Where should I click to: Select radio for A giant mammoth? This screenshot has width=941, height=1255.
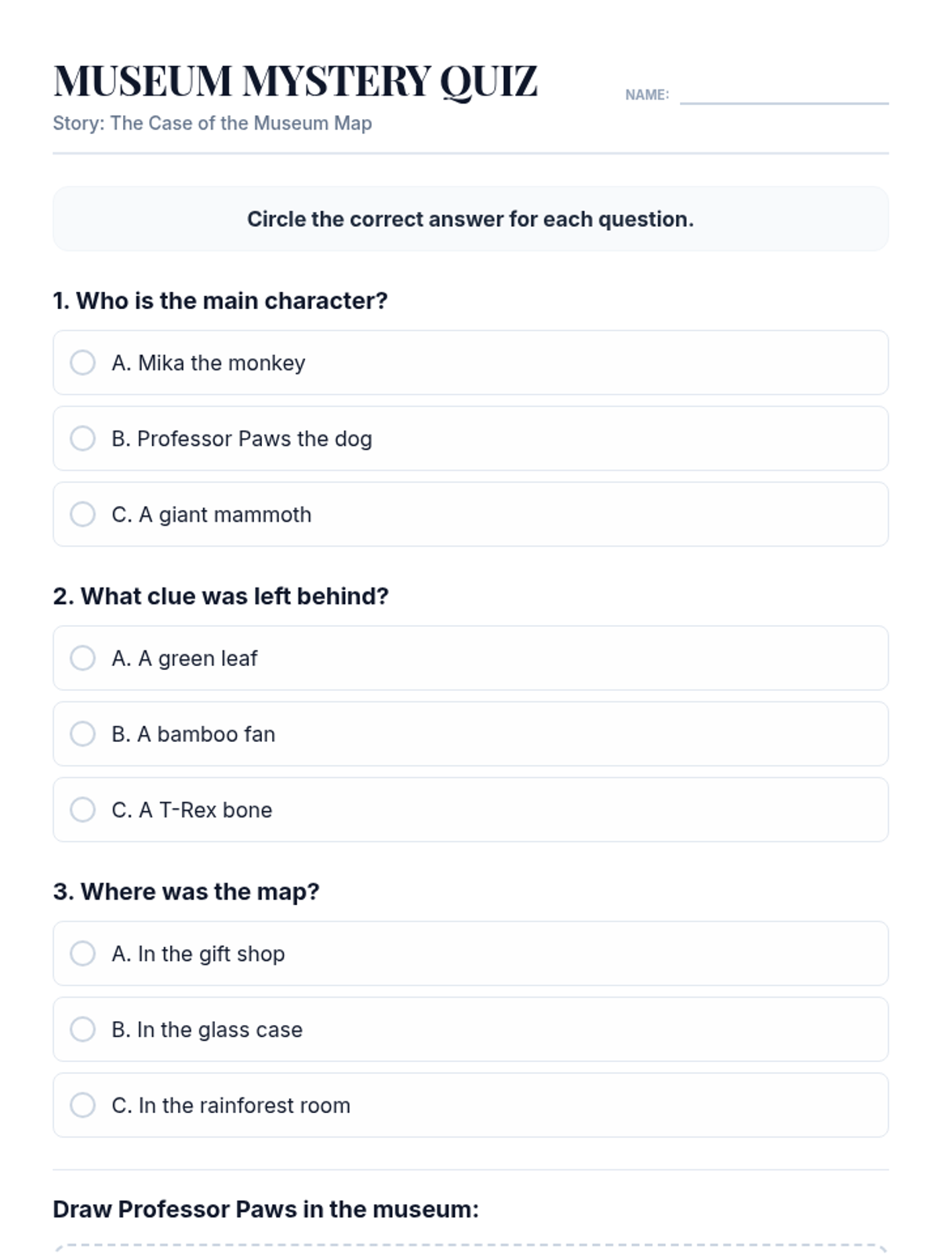point(82,515)
